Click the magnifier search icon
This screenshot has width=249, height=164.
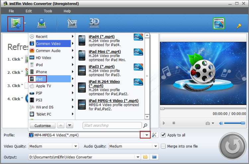pos(145,126)
